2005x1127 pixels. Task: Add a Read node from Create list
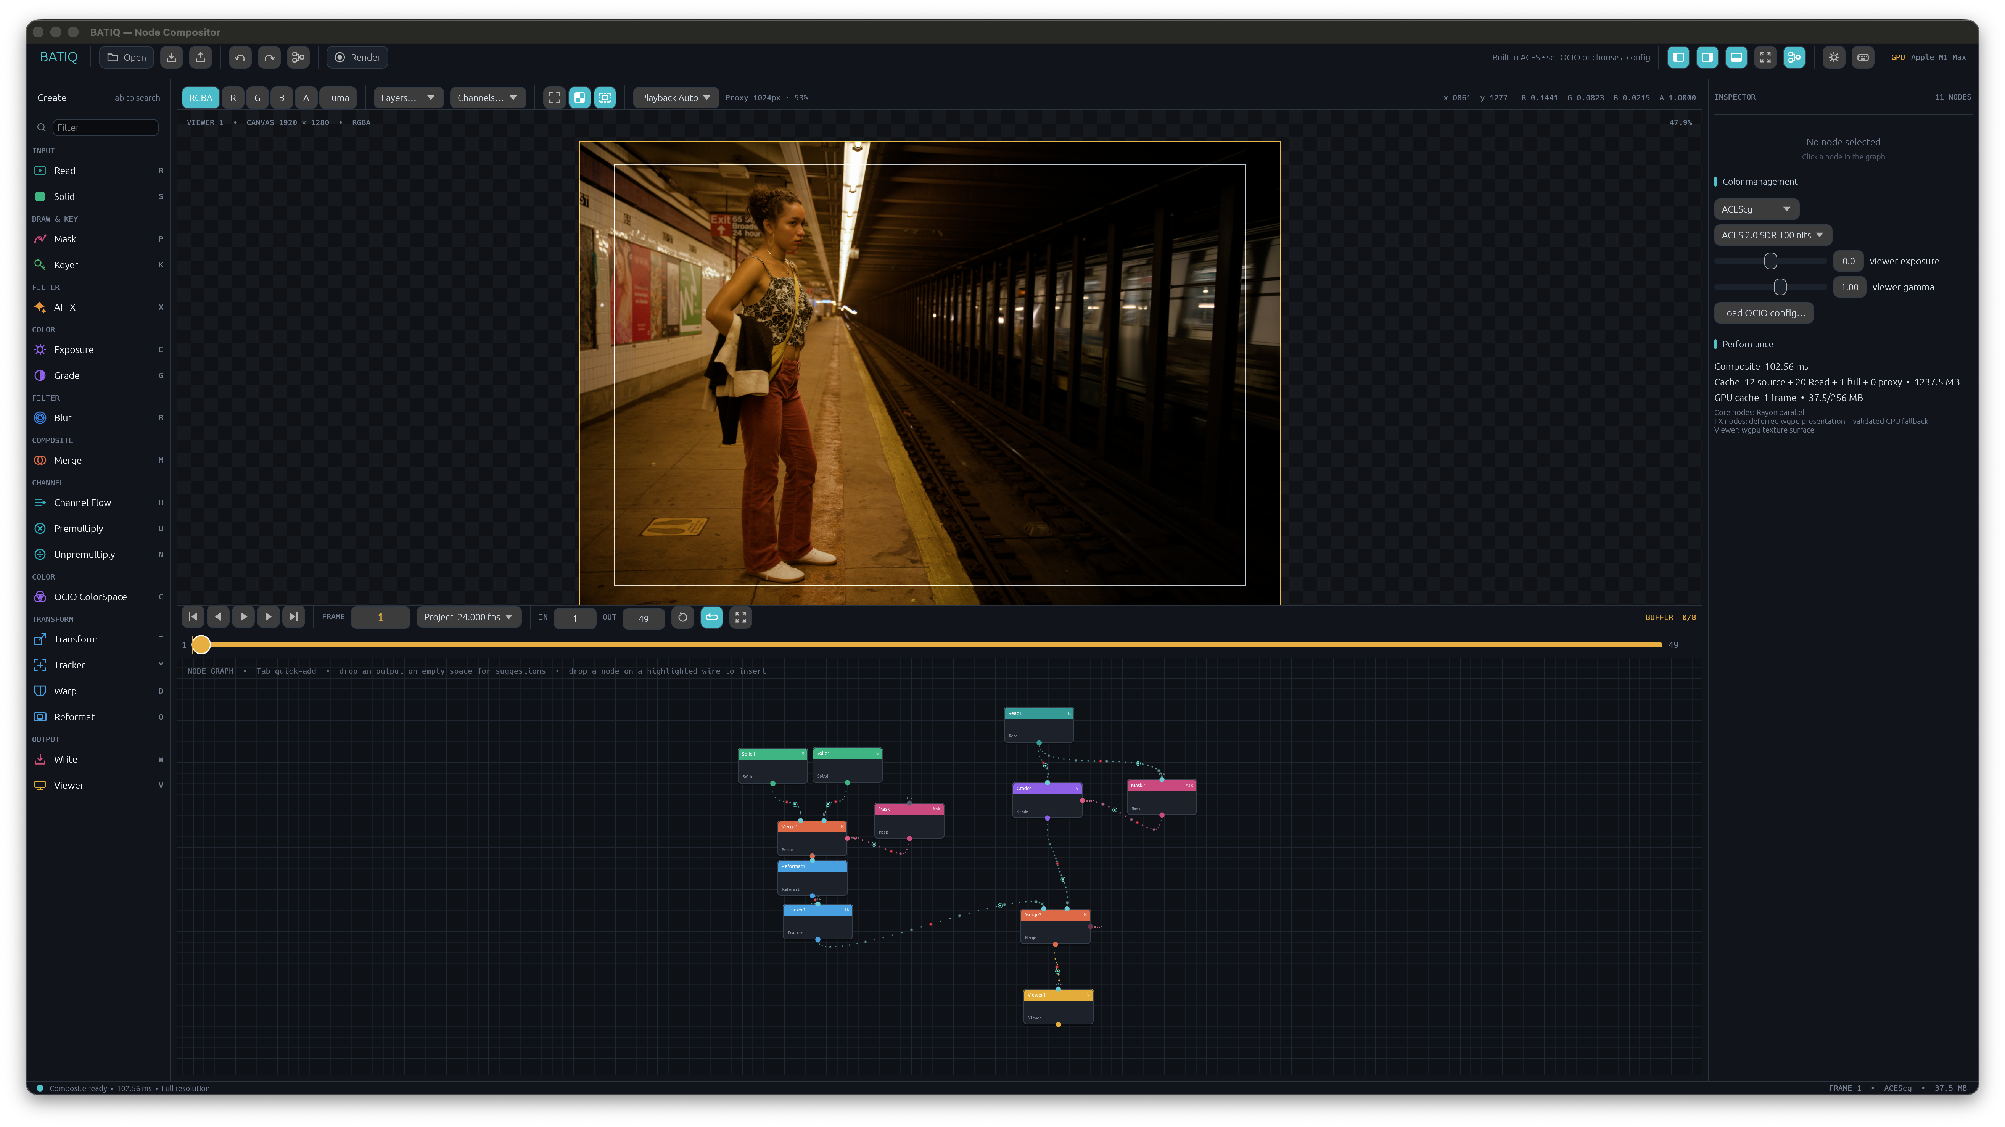[x=98, y=171]
